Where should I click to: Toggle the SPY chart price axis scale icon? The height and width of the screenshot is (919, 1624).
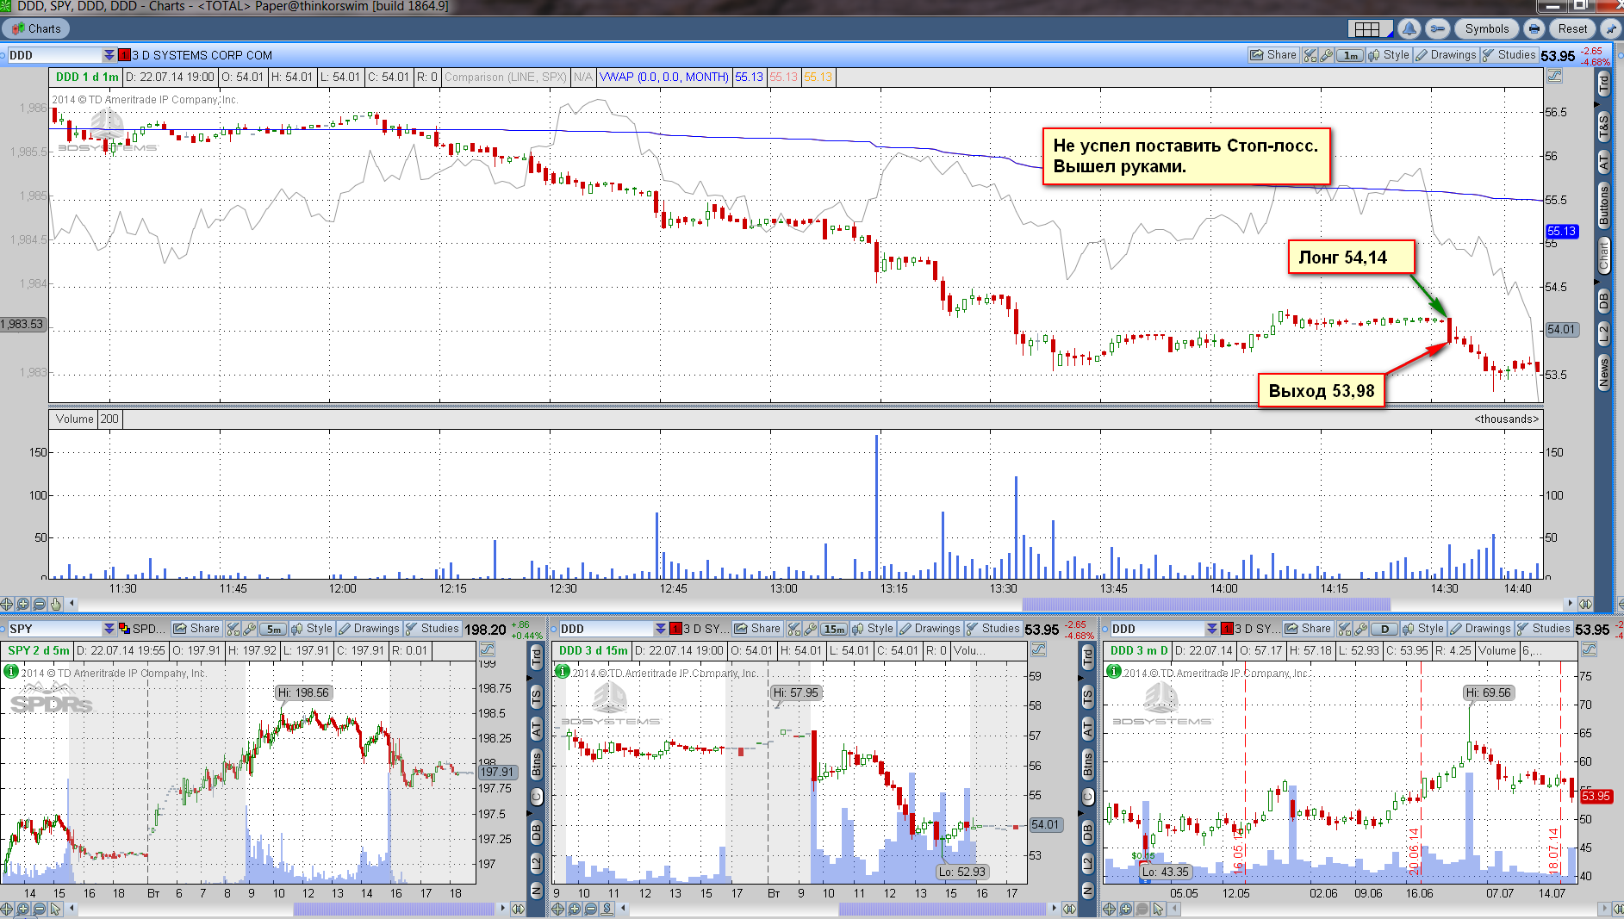pyautogui.click(x=488, y=649)
